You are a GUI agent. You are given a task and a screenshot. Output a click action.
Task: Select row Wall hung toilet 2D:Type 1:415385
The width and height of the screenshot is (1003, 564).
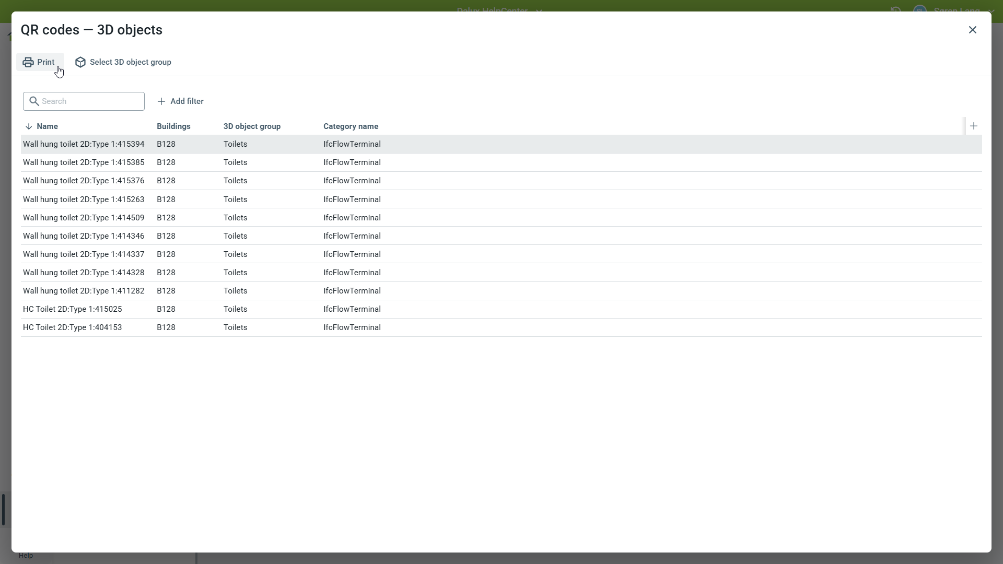coord(84,162)
